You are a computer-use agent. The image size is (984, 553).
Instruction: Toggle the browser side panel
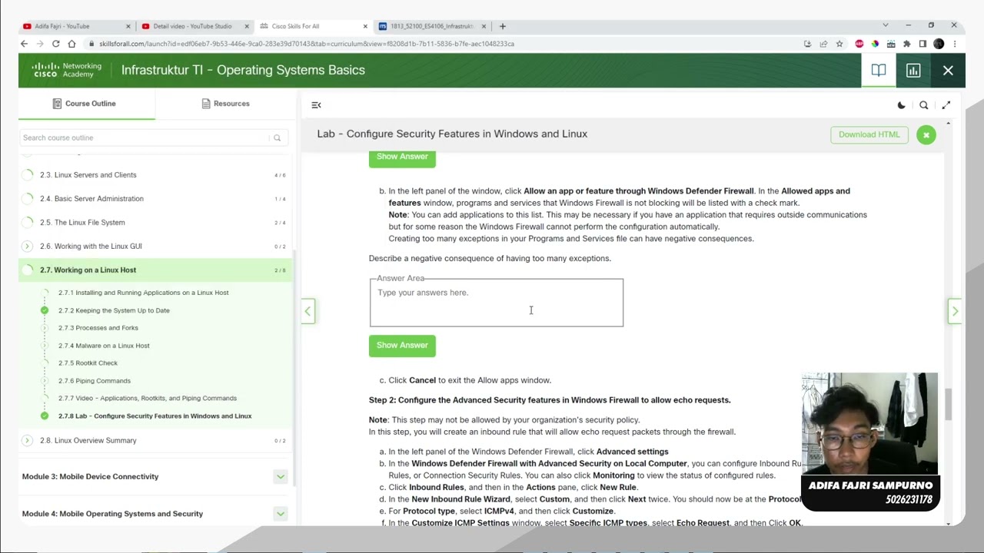(x=922, y=44)
